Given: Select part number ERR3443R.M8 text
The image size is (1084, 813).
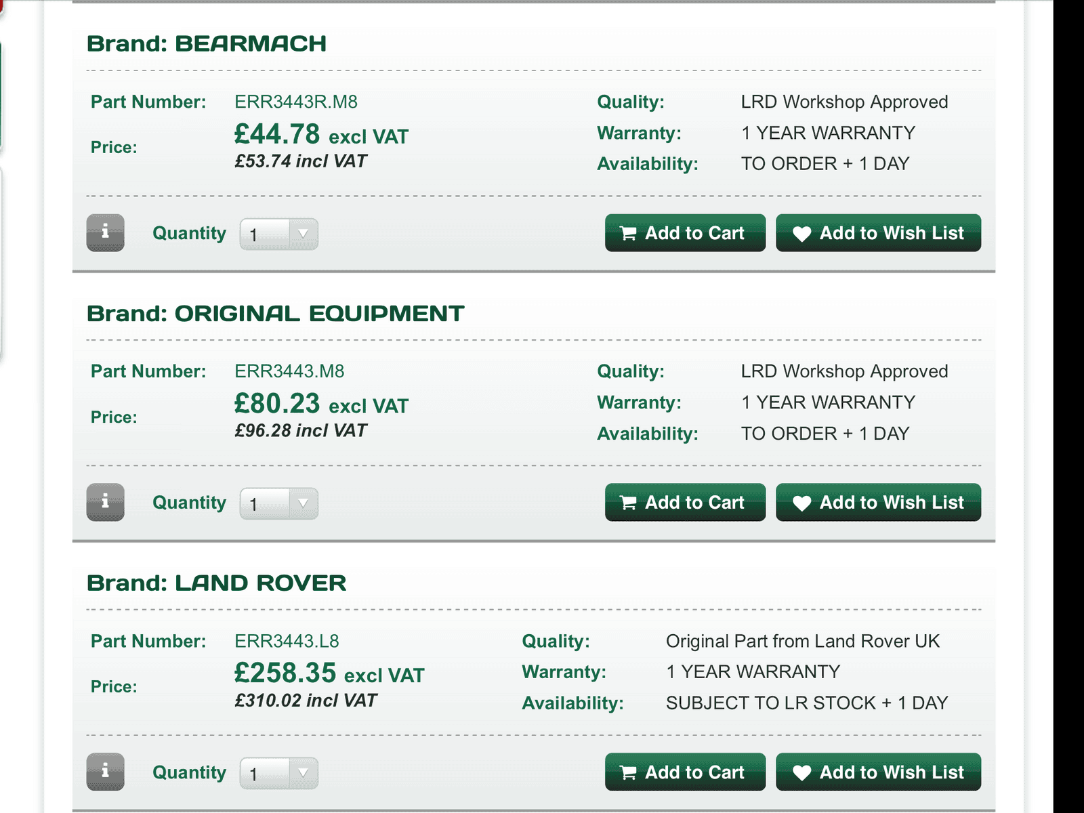Looking at the screenshot, I should [296, 102].
